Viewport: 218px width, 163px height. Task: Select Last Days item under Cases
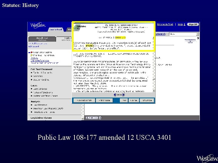coord(40,89)
